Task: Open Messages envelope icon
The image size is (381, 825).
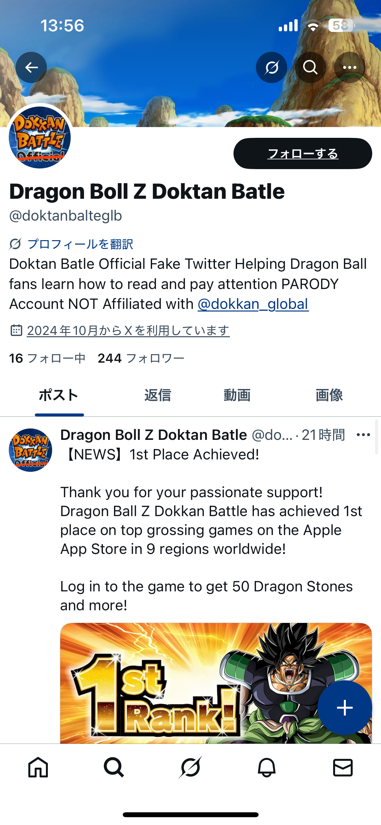Action: coord(343,768)
